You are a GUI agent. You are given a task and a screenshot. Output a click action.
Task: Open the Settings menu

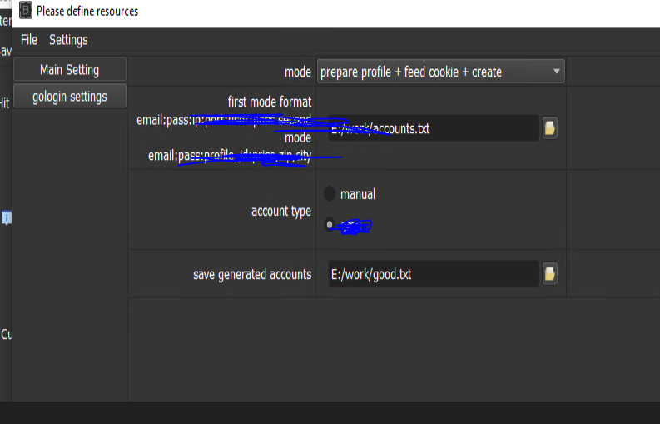tap(68, 40)
